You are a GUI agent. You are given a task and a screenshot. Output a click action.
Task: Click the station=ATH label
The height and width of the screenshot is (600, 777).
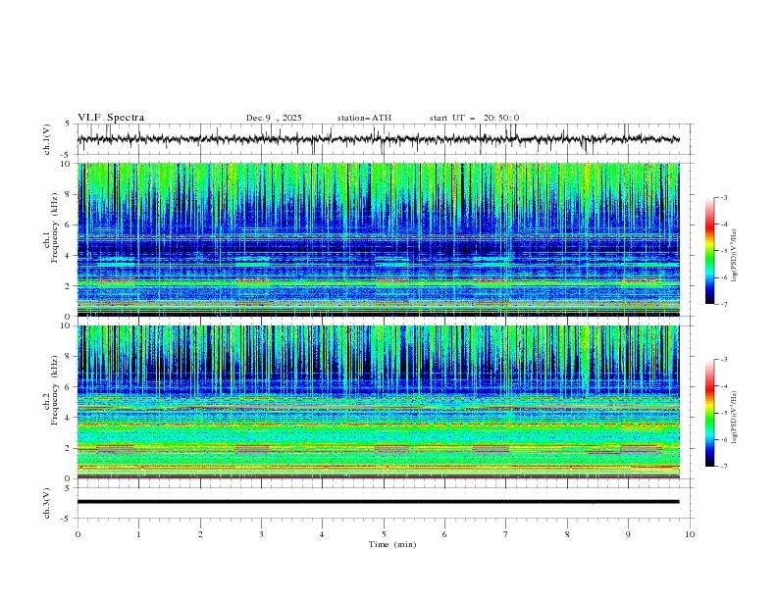[364, 118]
